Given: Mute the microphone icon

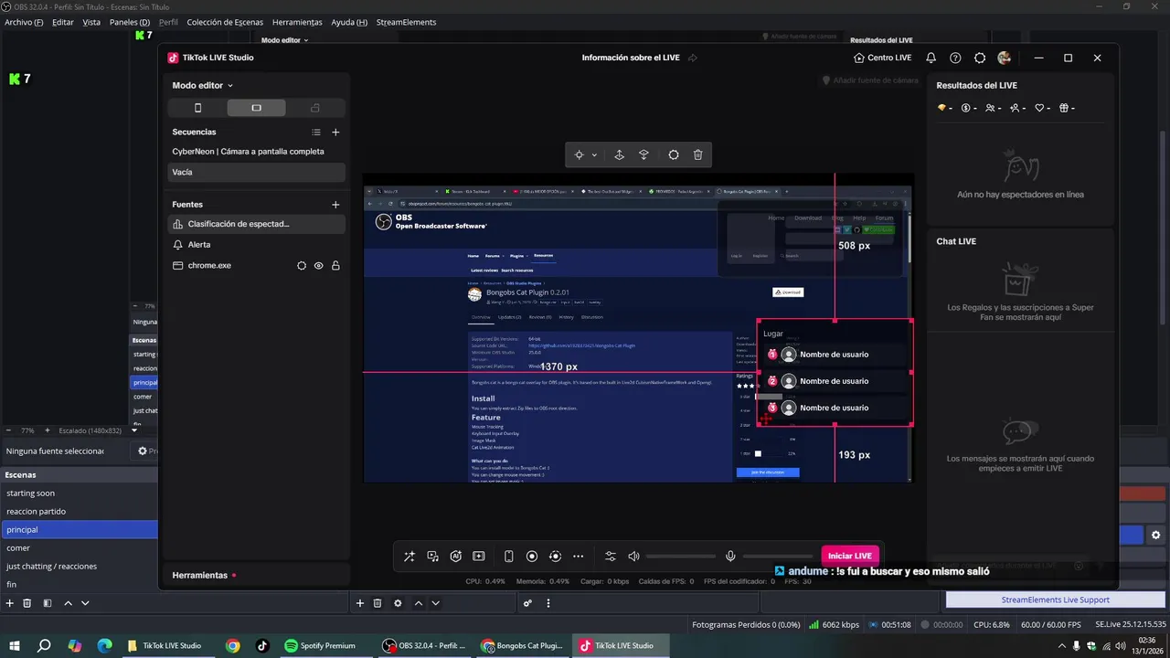Looking at the screenshot, I should point(730,556).
